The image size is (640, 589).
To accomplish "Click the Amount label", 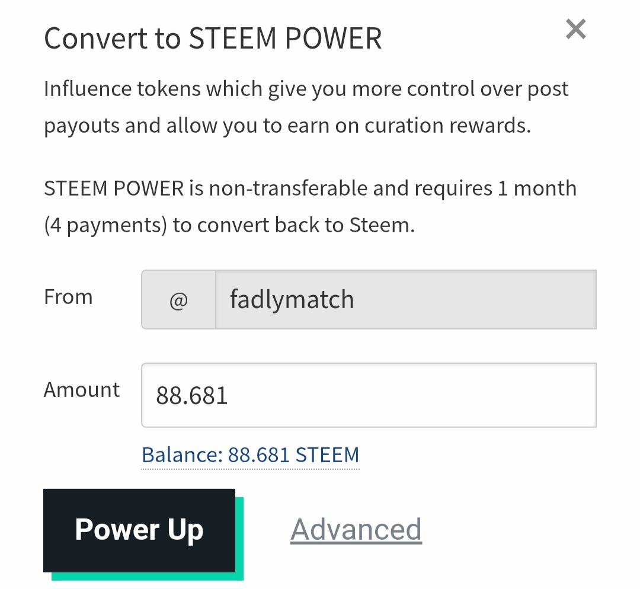I will (82, 390).
